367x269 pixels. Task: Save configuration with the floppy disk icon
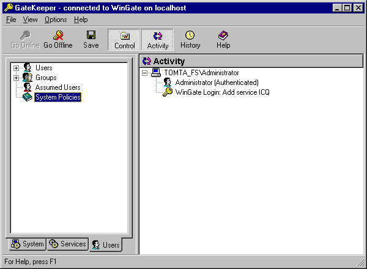(91, 35)
